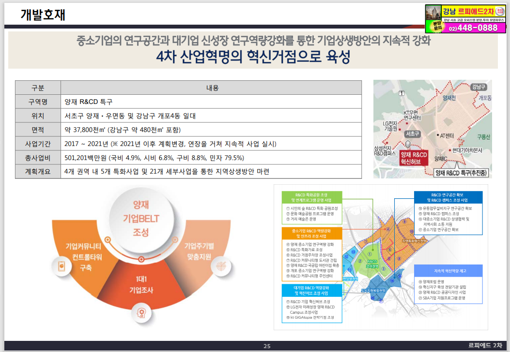Select the 2017 ~ 2021년 period cell

[x=212, y=144]
